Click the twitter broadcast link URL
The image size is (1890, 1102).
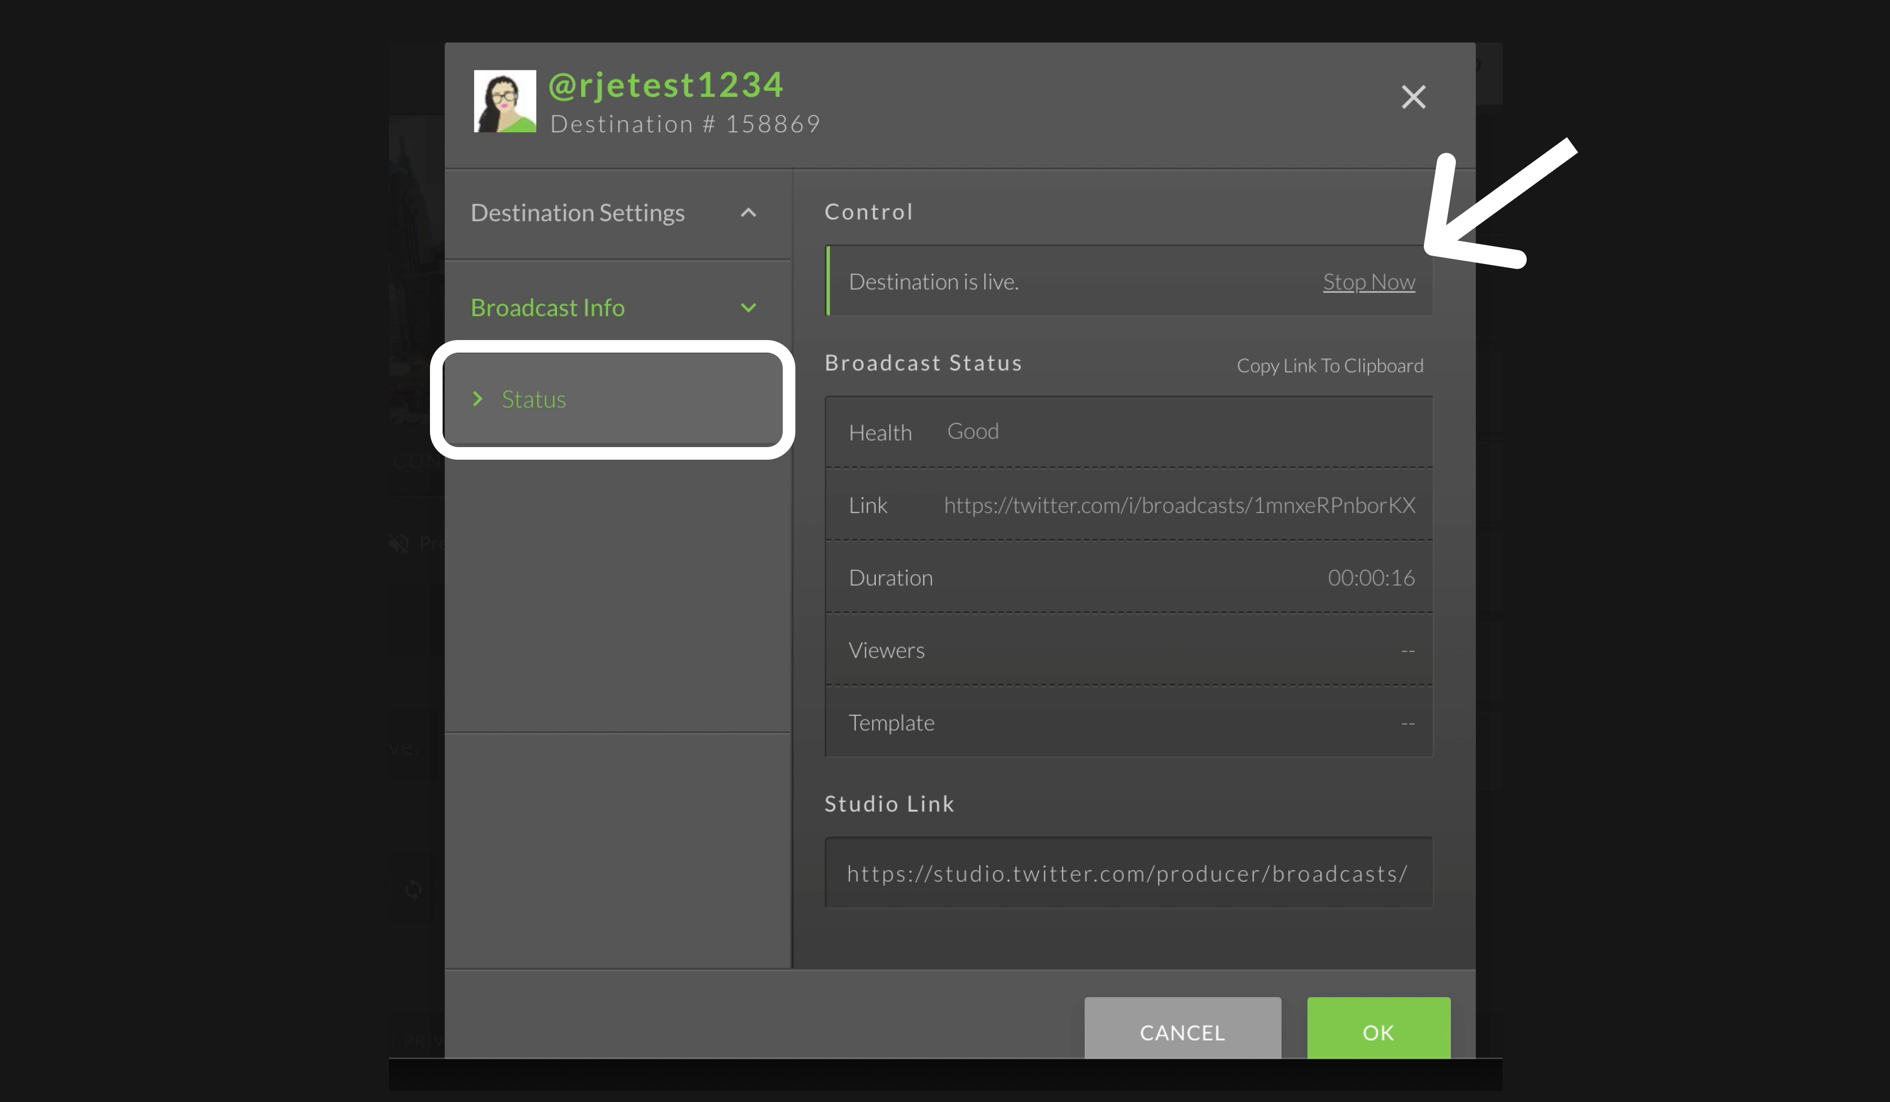[x=1180, y=505]
